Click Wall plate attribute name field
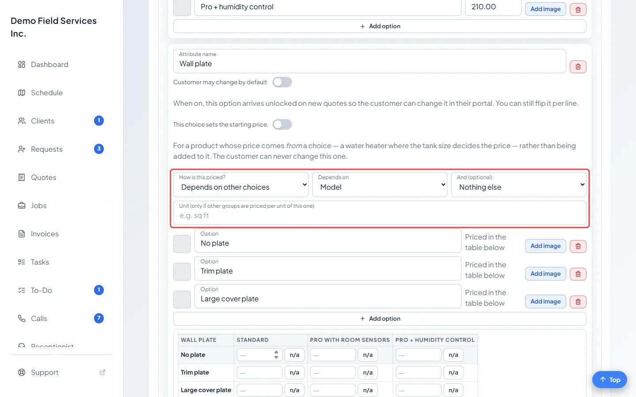This screenshot has height=397, width=636. tap(369, 61)
